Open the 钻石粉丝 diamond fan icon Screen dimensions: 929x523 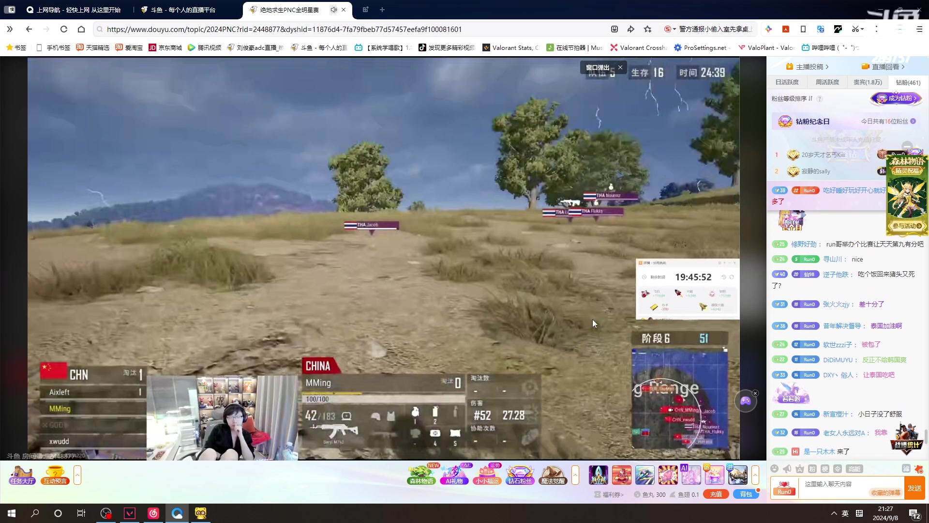(x=520, y=475)
